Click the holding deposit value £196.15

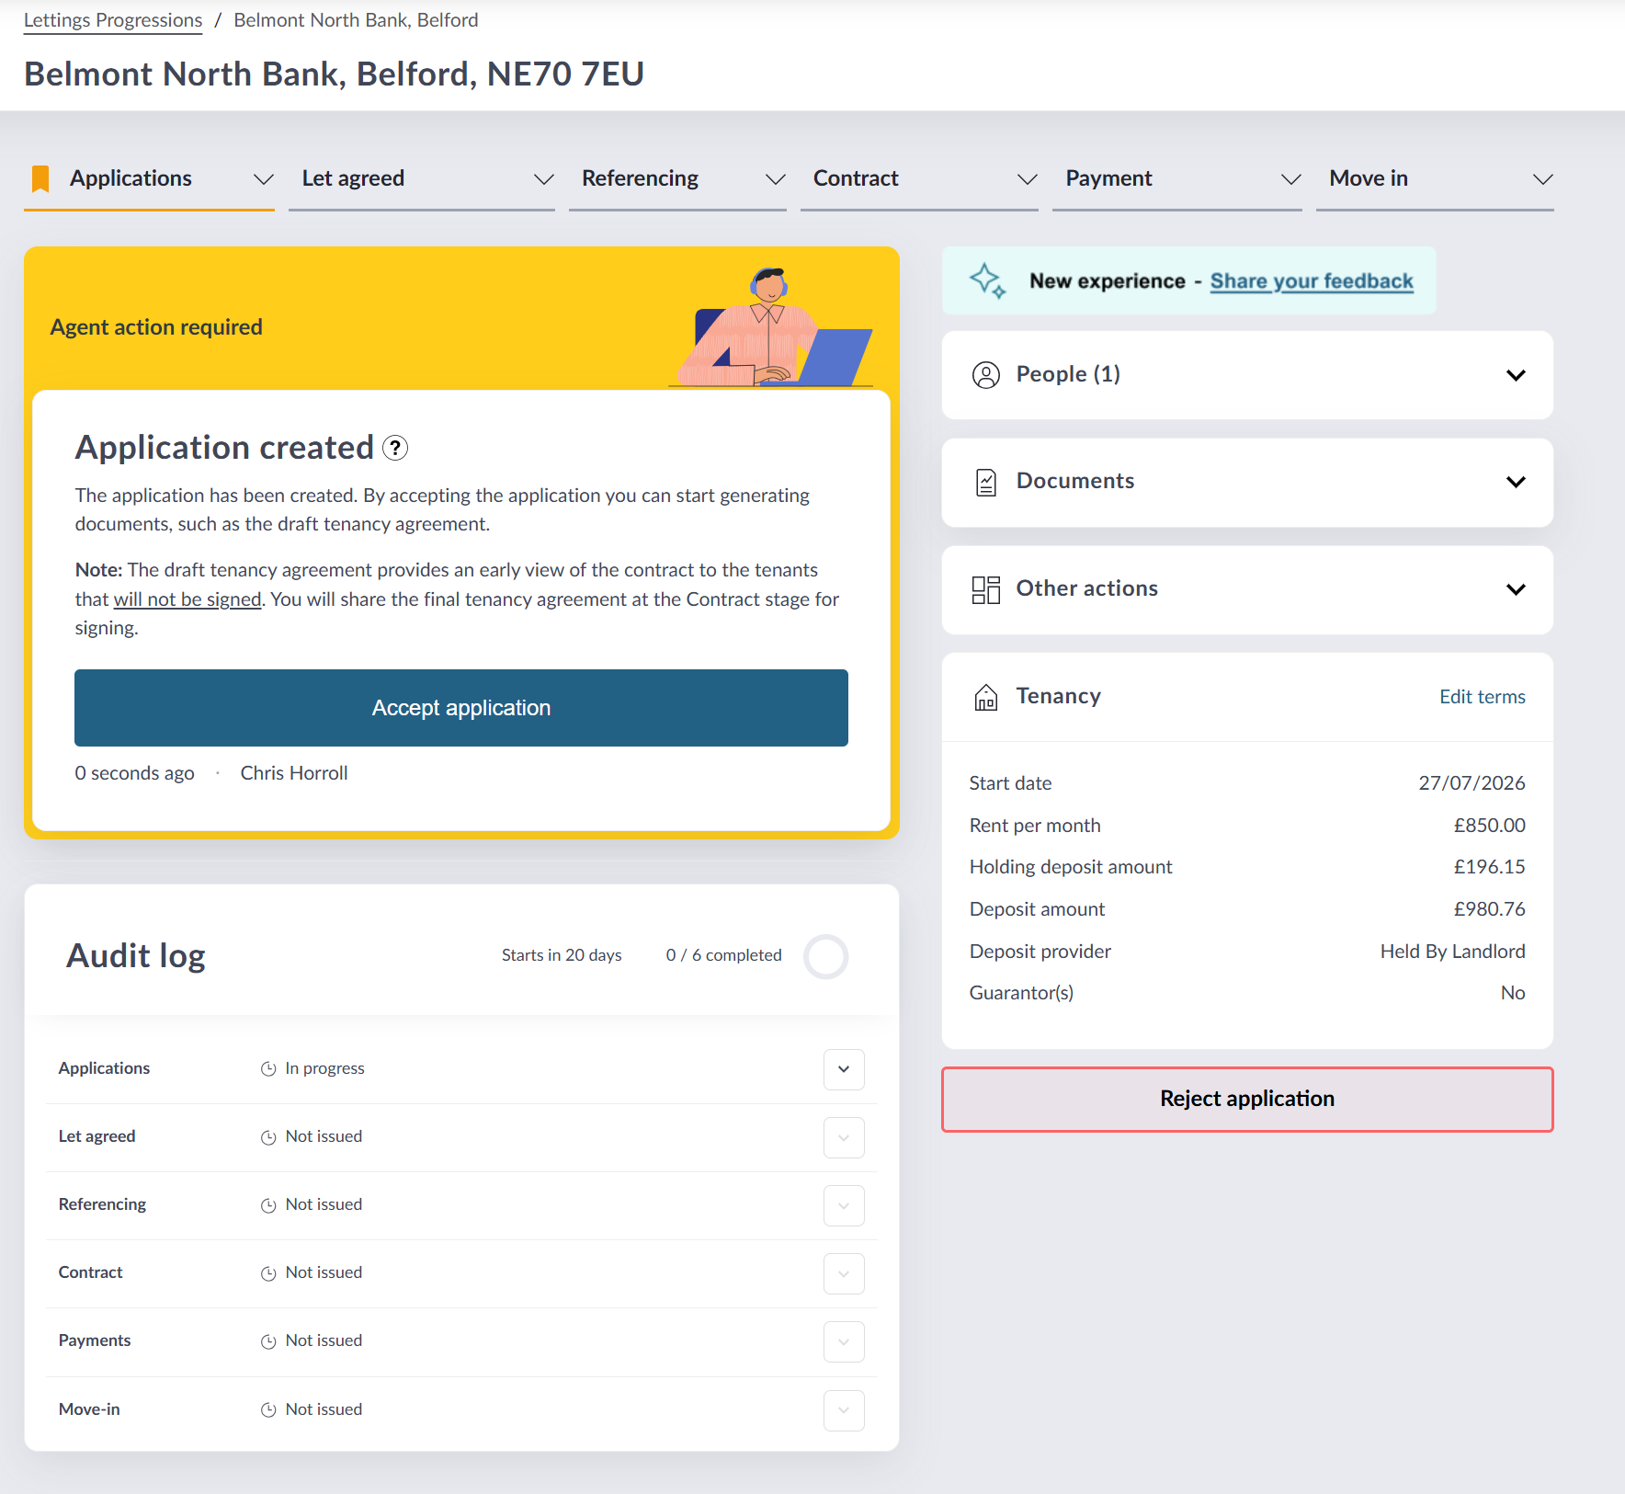tap(1489, 867)
